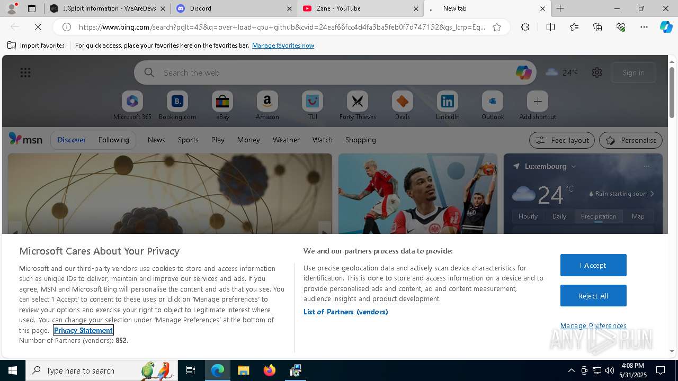
Task: Open the msn logo home
Action: click(x=25, y=139)
